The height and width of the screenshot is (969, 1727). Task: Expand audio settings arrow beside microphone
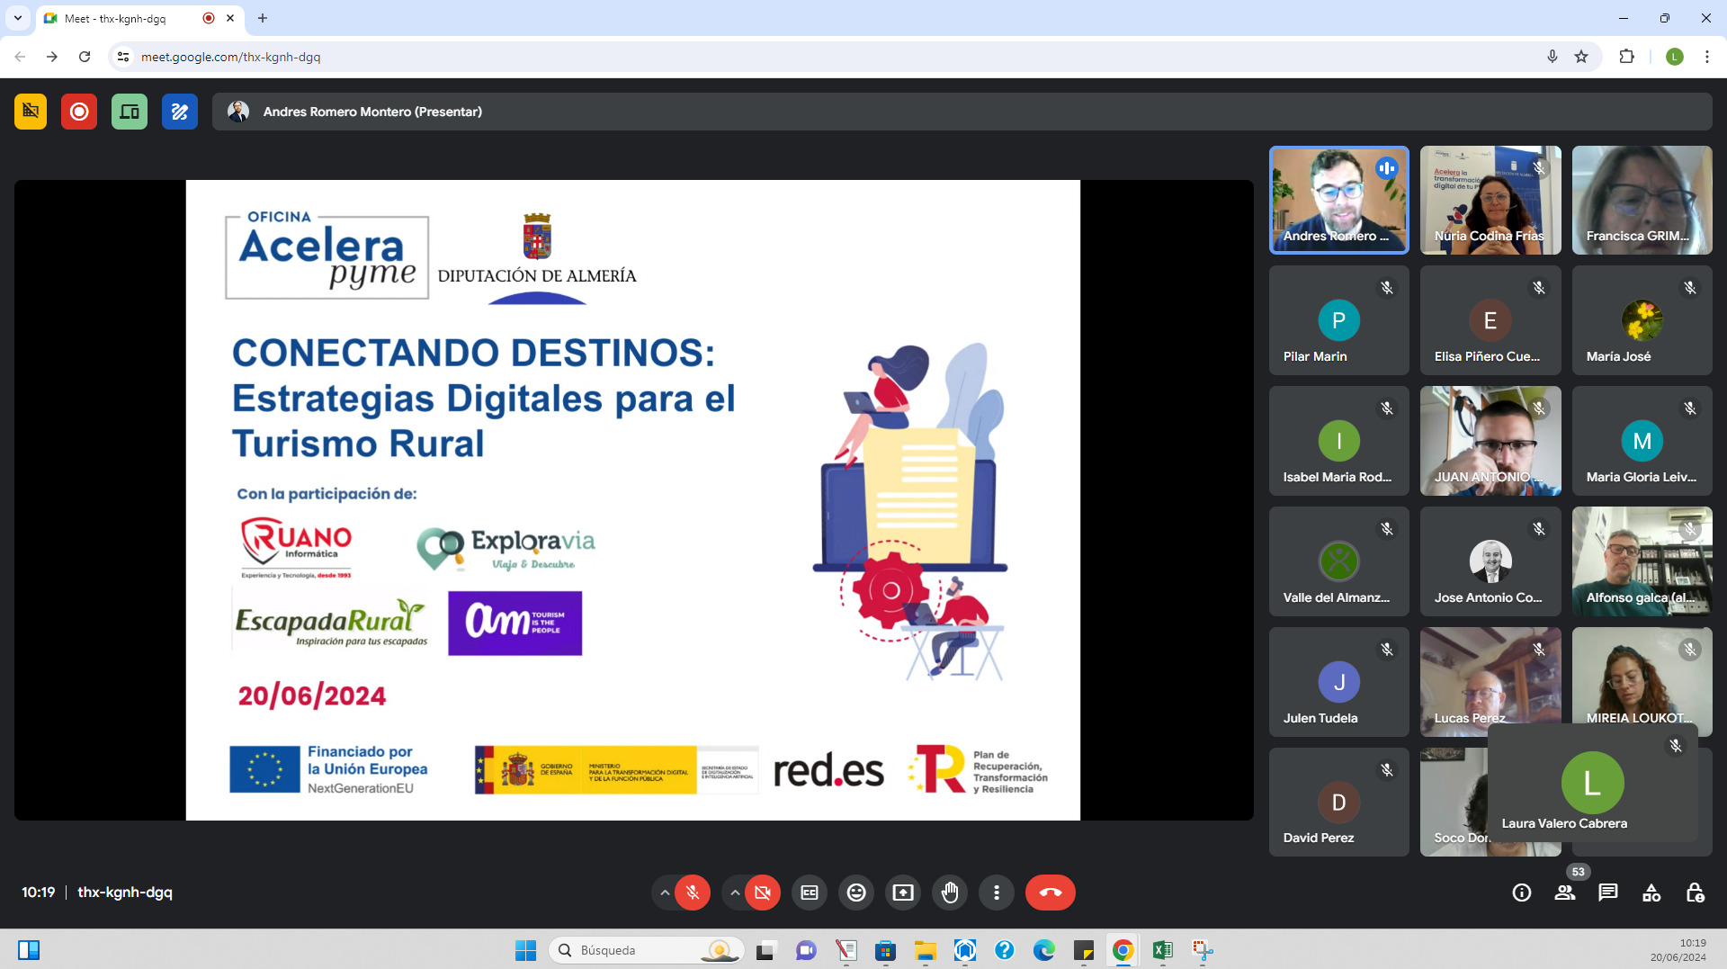(665, 893)
